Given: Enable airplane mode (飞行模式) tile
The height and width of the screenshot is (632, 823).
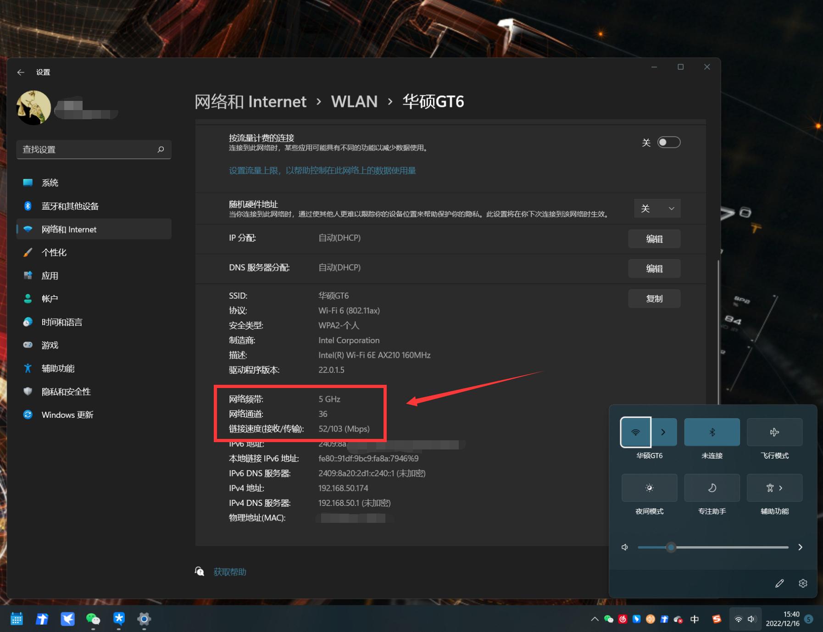Looking at the screenshot, I should pos(774,432).
